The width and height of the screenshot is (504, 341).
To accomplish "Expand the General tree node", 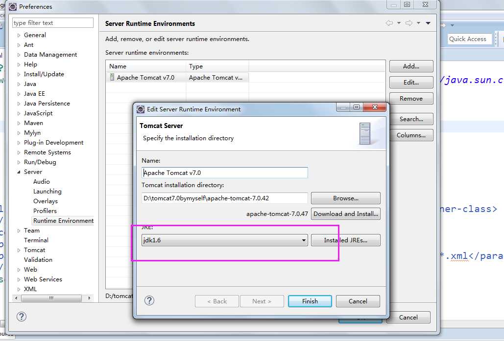I will [19, 35].
